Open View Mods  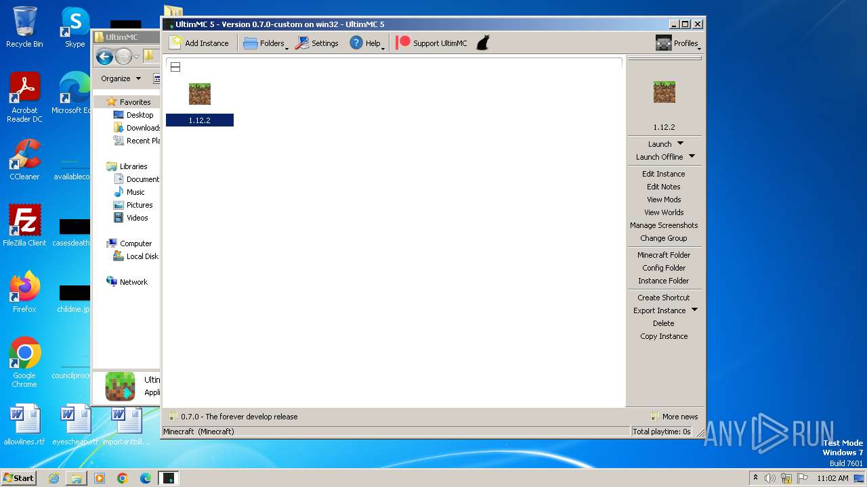664,200
